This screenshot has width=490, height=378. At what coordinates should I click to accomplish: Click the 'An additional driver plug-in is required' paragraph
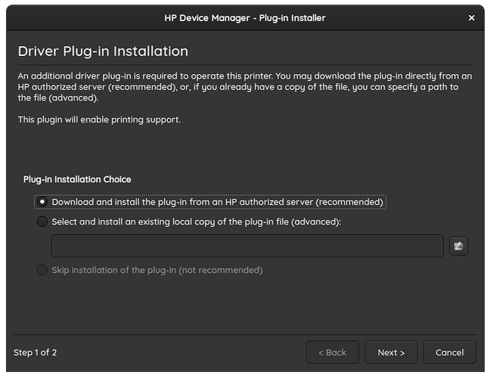coord(244,87)
